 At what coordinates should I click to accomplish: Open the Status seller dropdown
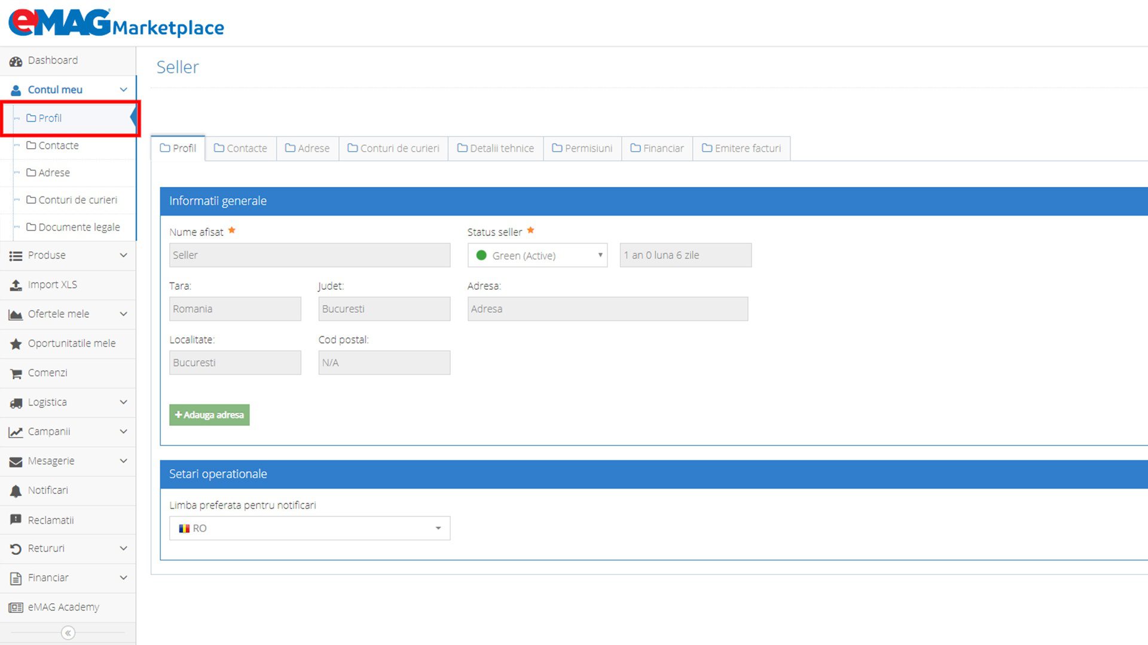point(536,255)
